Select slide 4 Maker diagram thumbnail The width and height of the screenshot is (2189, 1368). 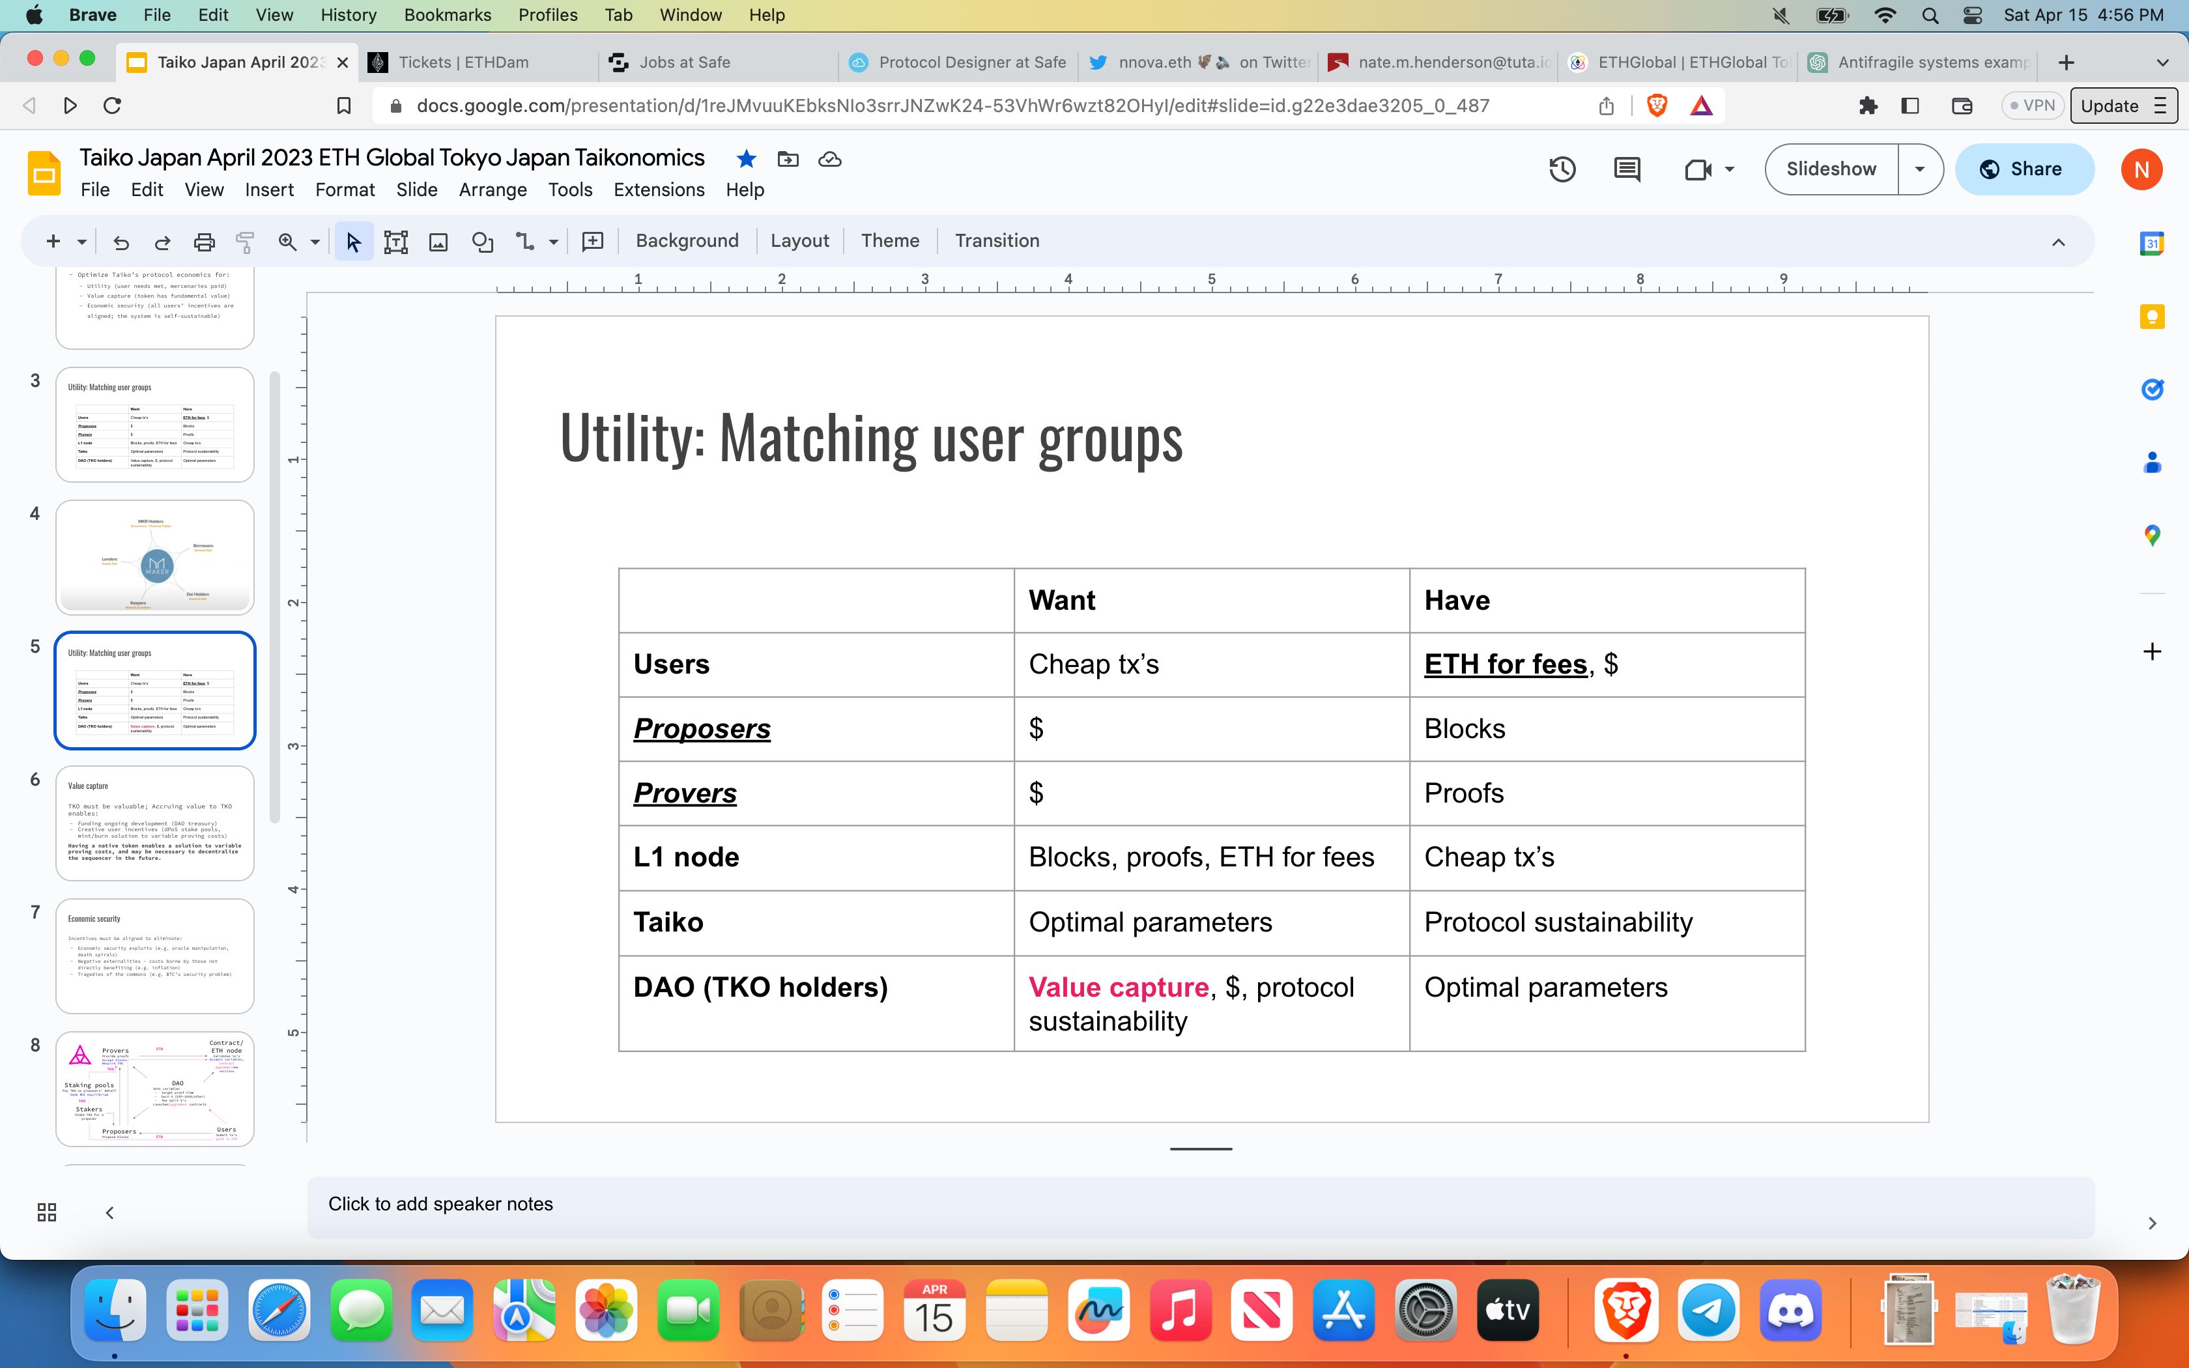point(154,558)
